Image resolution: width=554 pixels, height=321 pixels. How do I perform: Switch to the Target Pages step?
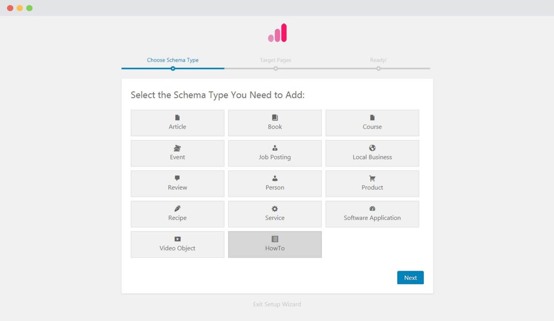276,60
